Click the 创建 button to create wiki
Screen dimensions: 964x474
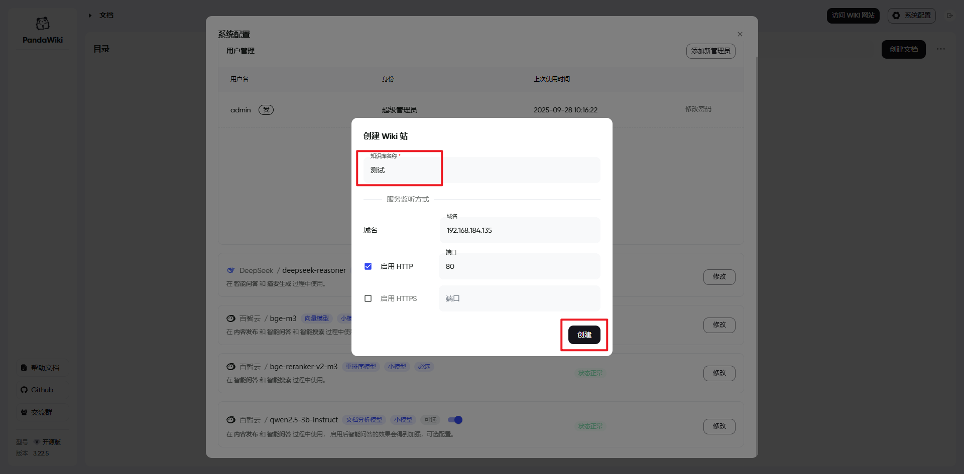[x=584, y=335]
